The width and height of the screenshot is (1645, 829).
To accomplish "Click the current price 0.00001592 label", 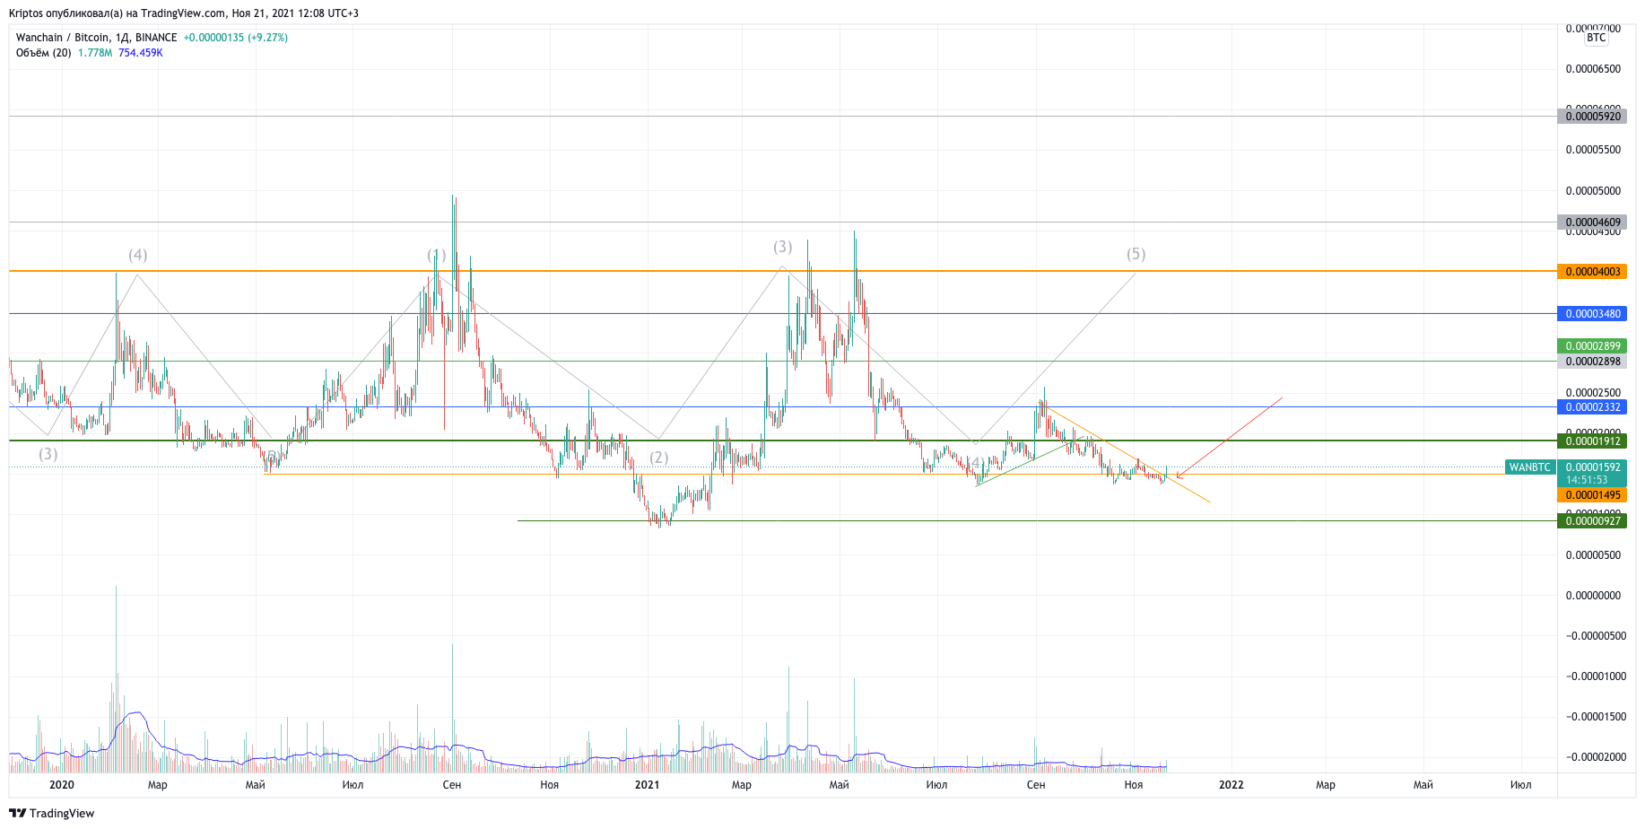I will coord(1593,467).
